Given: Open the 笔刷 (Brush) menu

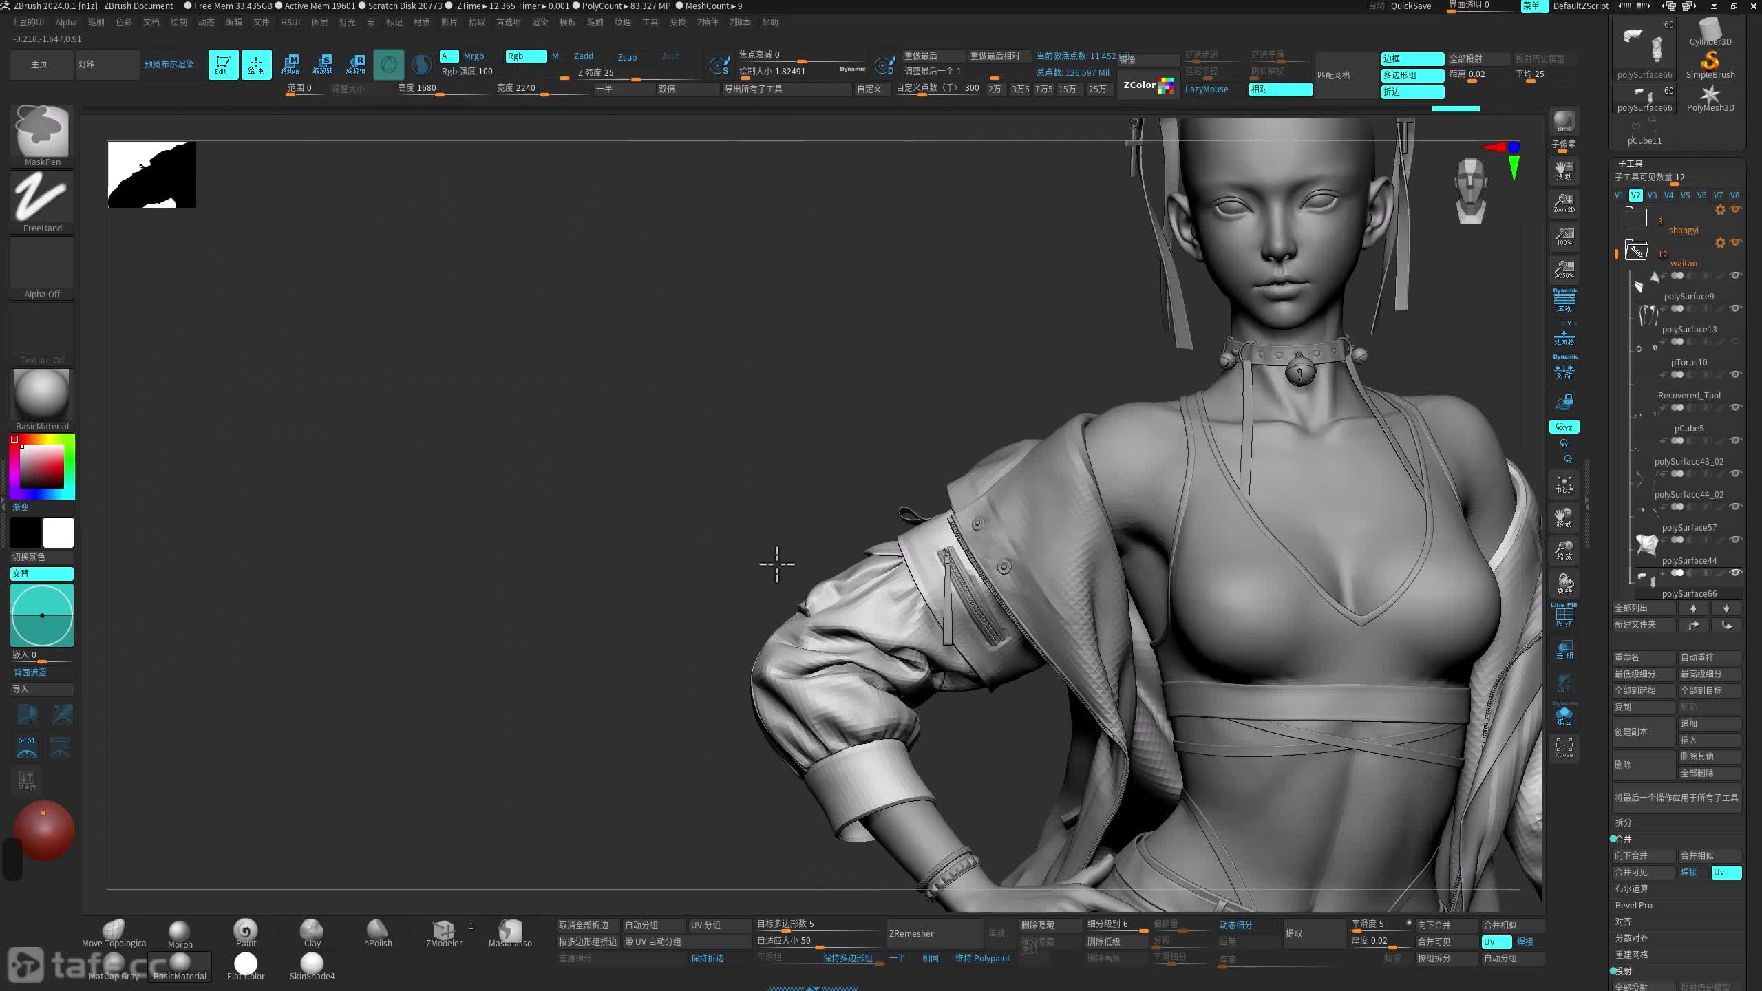Looking at the screenshot, I should 96,23.
